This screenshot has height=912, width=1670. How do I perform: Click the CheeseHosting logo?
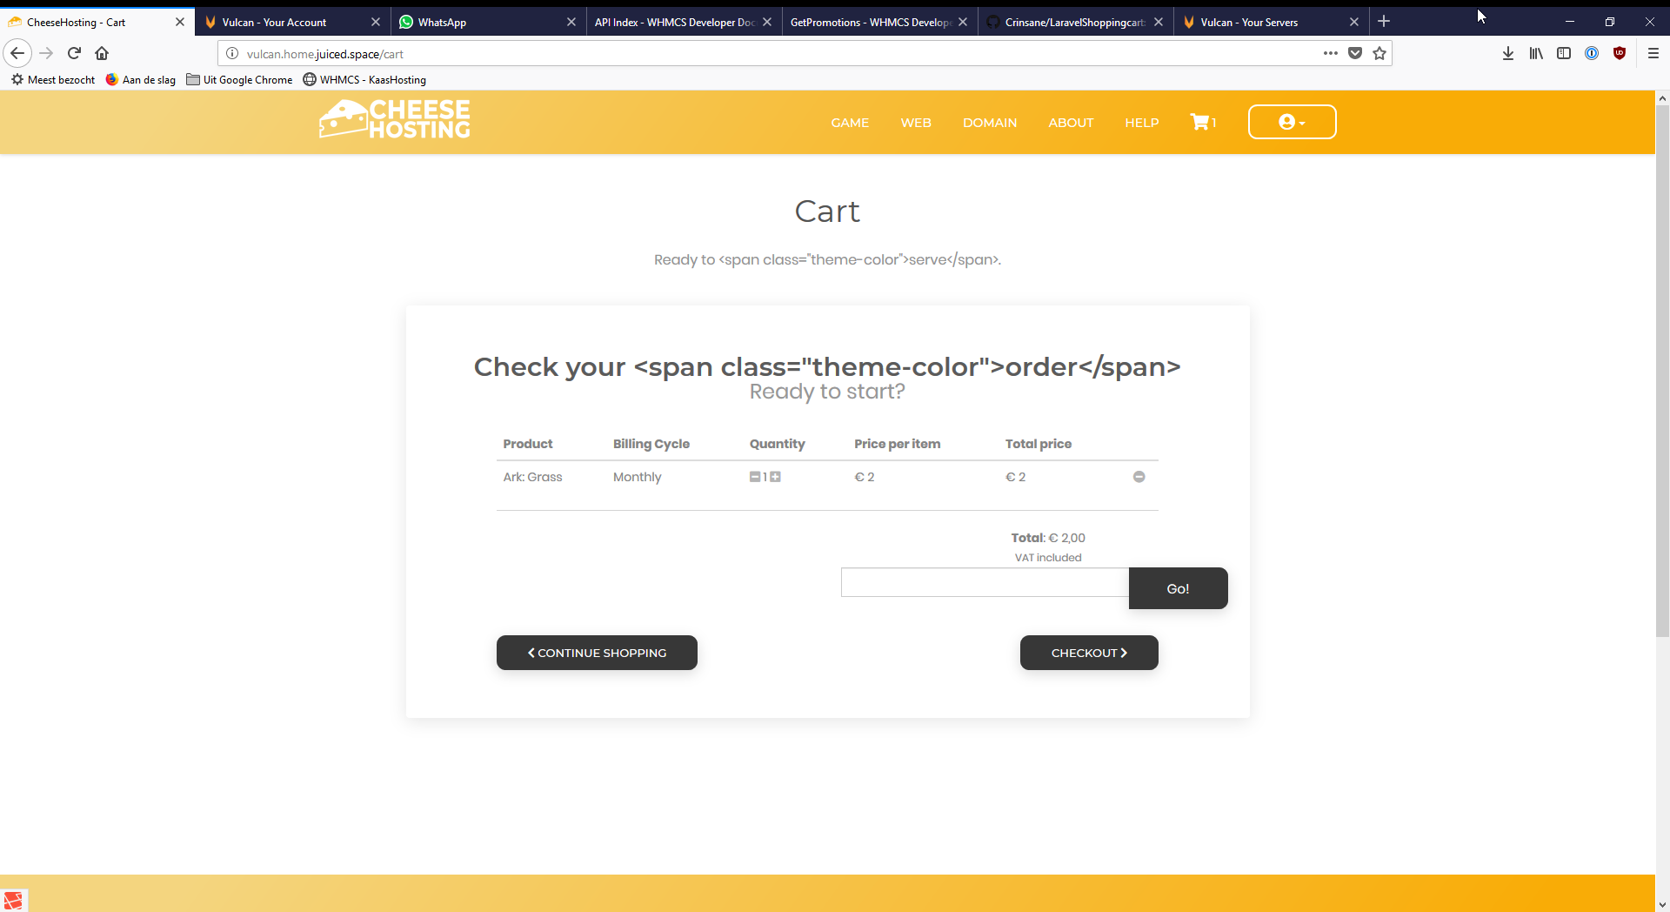coord(395,120)
